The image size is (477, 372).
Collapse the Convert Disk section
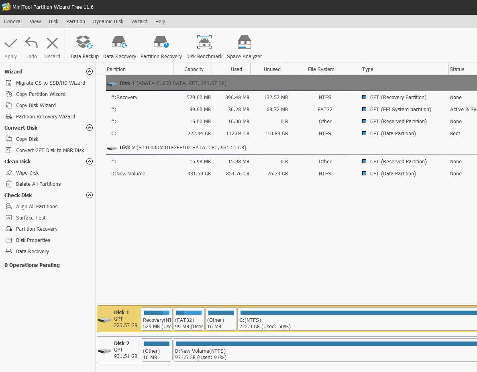click(x=90, y=128)
